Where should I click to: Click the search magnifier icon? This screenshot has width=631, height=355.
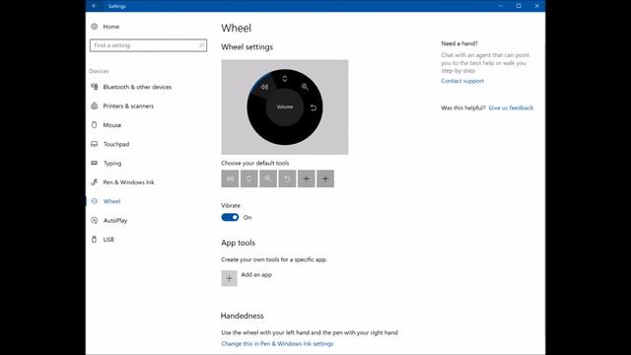click(201, 45)
